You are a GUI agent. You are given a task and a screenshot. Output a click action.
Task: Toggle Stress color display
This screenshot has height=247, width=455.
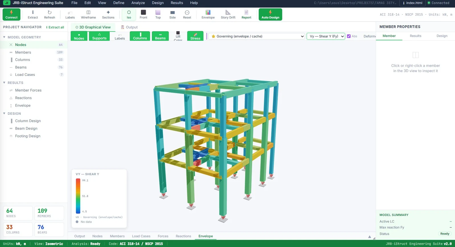click(195, 36)
